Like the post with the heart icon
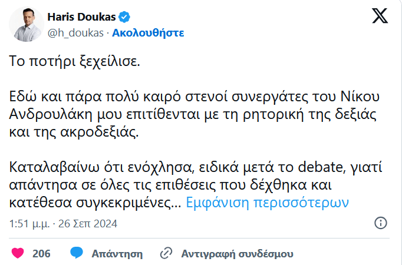The height and width of the screenshot is (265, 402). pos(18,253)
